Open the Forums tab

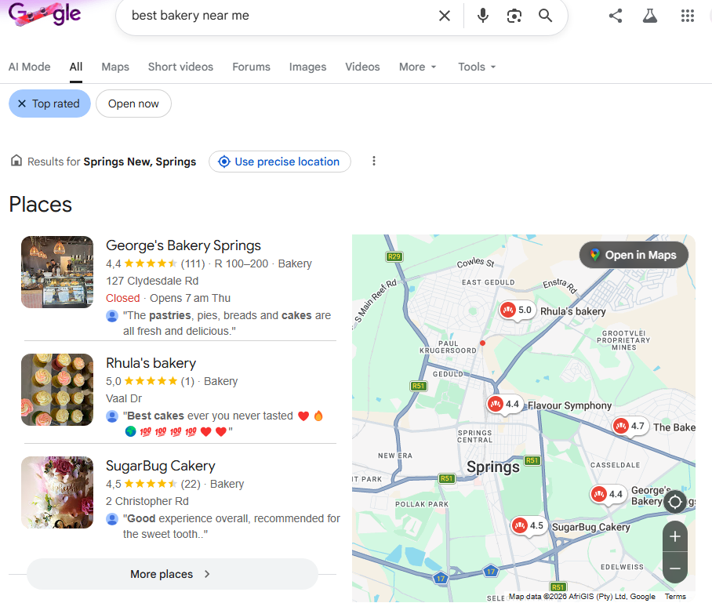click(251, 67)
